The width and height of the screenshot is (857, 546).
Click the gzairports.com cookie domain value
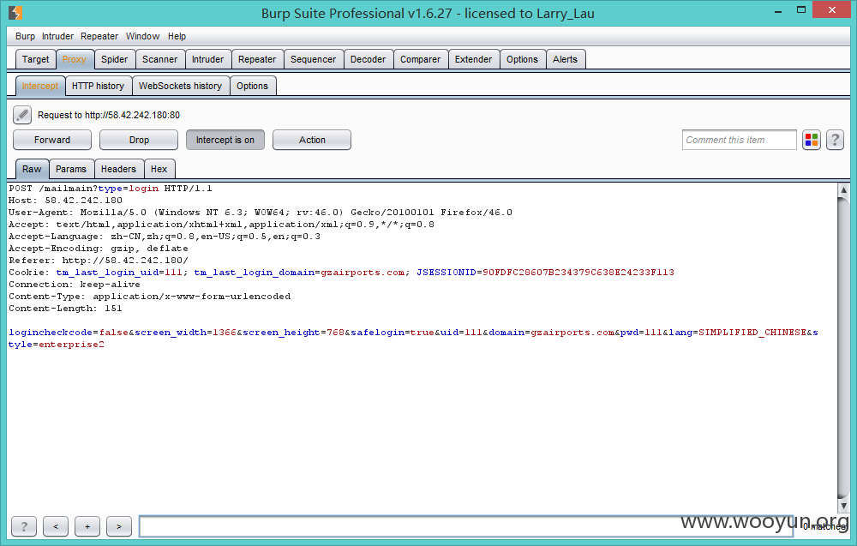(363, 273)
